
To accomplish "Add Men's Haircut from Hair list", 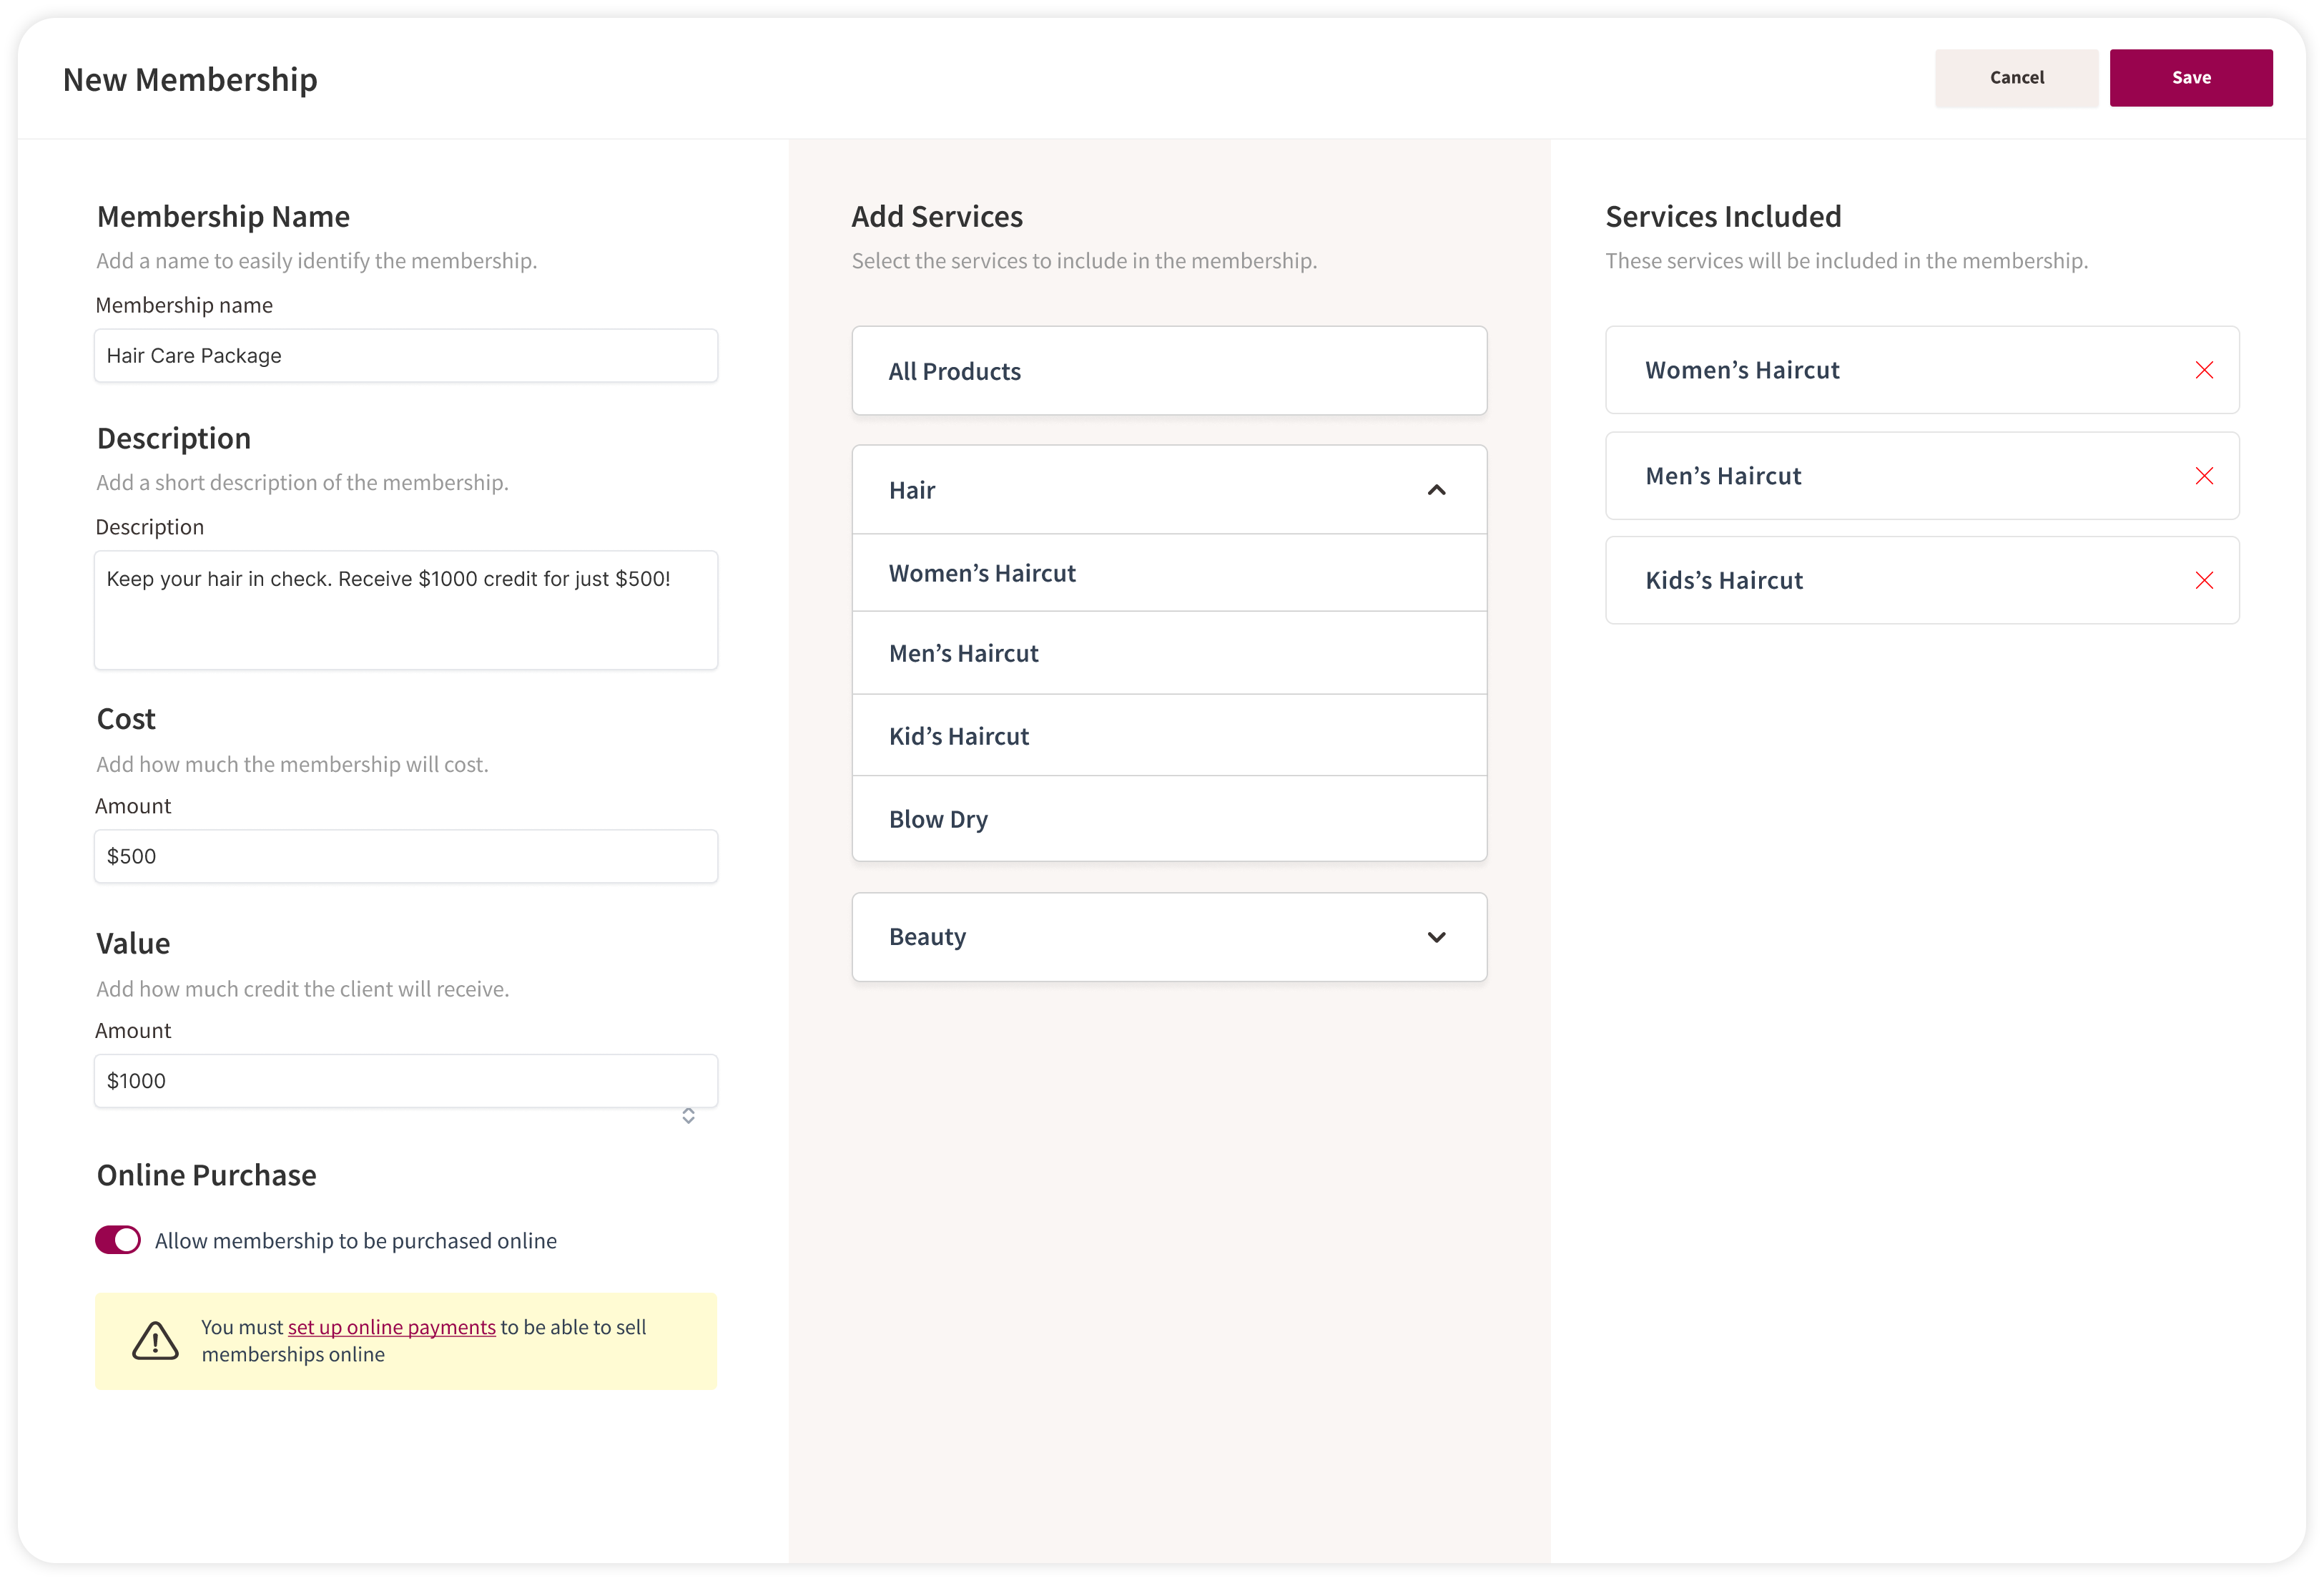I will [x=1169, y=652].
